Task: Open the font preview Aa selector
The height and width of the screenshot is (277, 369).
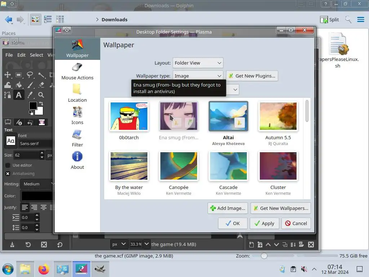Action: [x=10, y=141]
